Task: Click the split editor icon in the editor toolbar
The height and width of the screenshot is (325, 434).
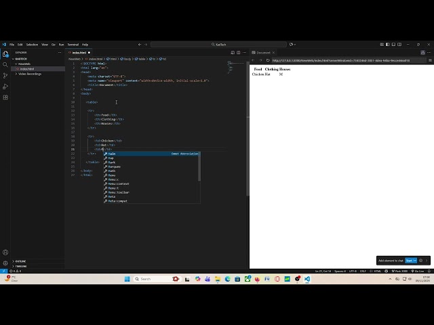Action: coord(238,53)
